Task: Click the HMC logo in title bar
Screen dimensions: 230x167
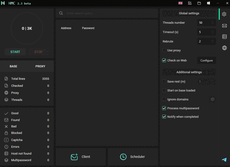Action: pos(3,3)
